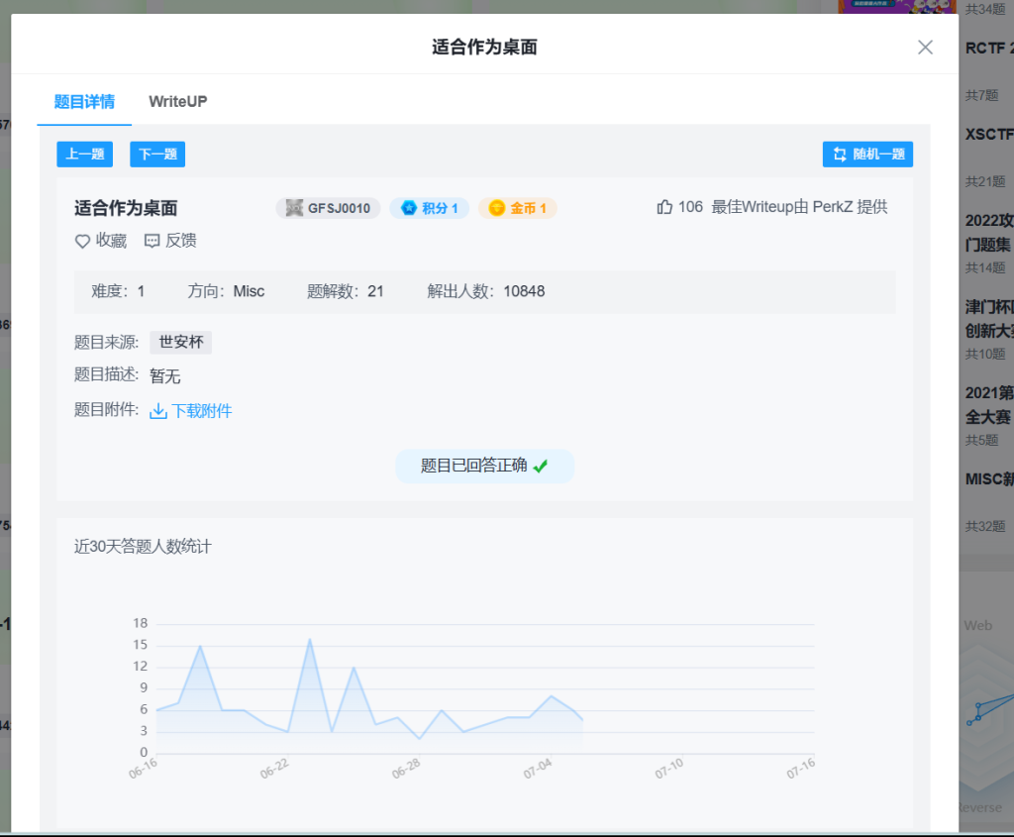Click the download icon beside 下载附件

tap(158, 411)
